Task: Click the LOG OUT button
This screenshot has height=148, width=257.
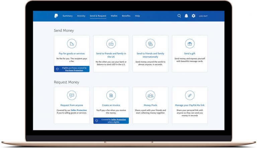Action: (203, 16)
